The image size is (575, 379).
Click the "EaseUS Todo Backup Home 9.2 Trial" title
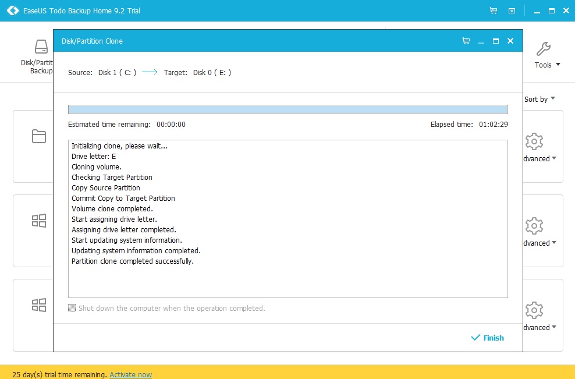click(x=81, y=11)
